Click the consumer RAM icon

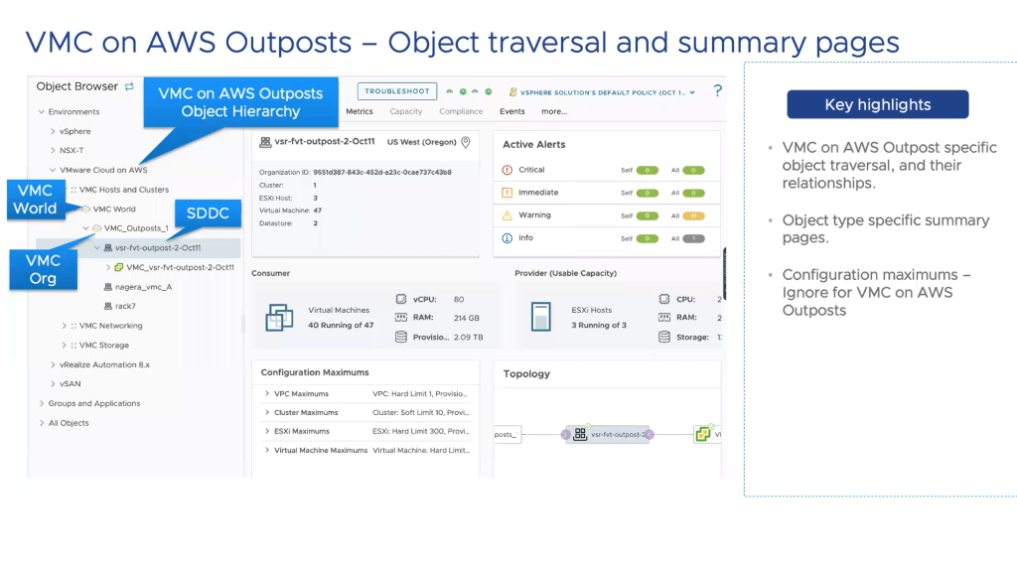(x=401, y=317)
